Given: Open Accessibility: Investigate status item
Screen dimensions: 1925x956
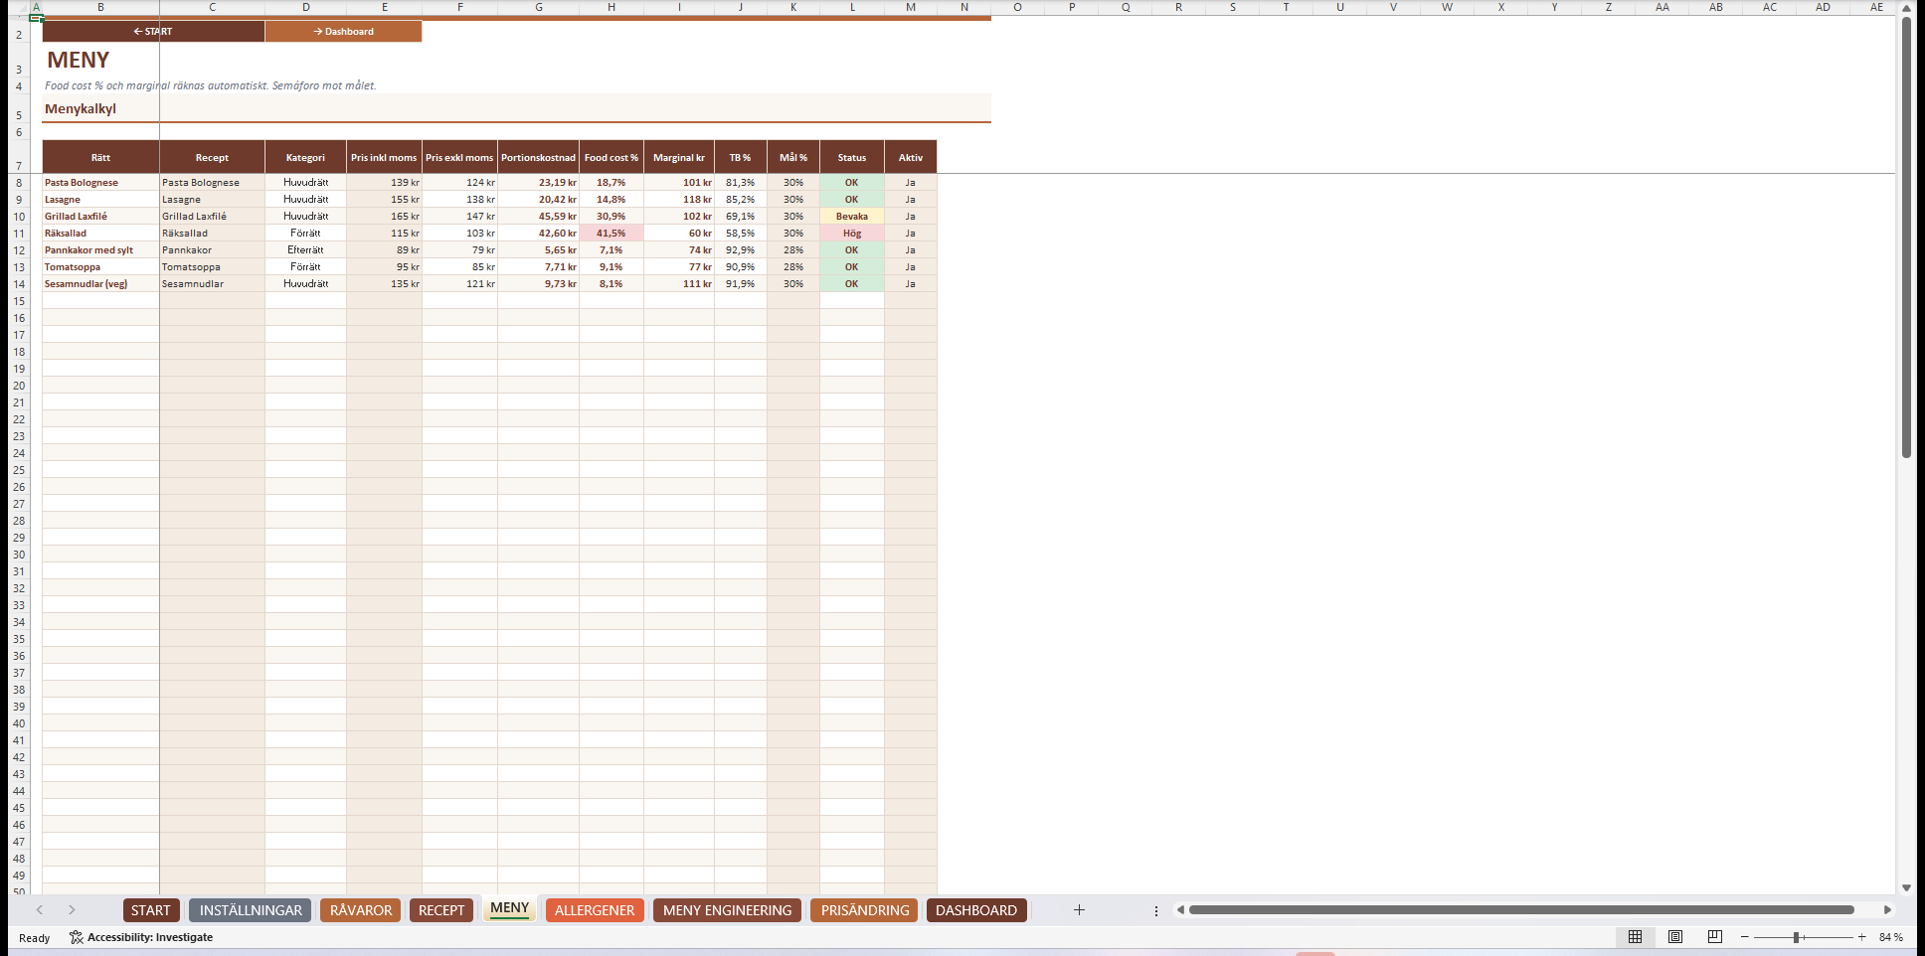Looking at the screenshot, I should point(141,937).
